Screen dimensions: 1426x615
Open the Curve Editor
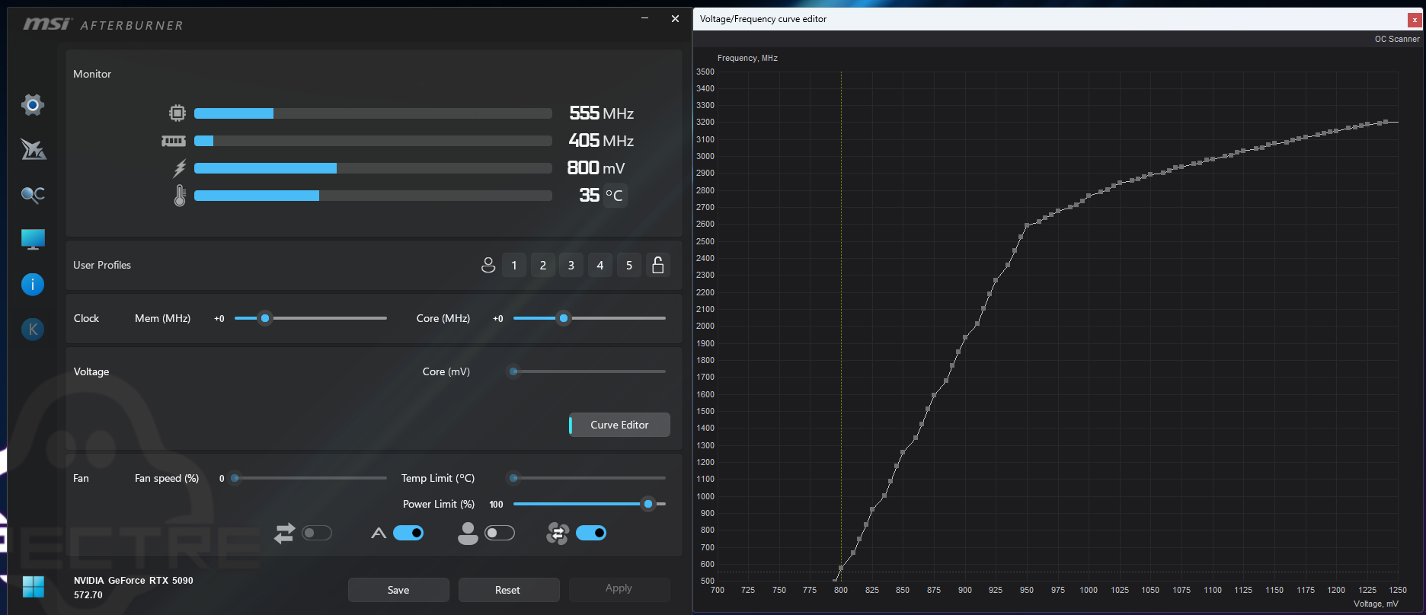[619, 425]
